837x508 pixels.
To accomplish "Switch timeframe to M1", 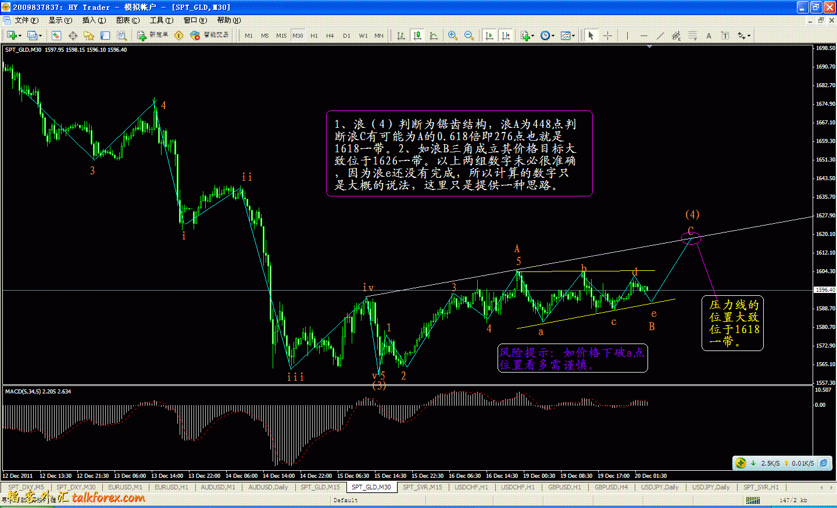I will (249, 35).
